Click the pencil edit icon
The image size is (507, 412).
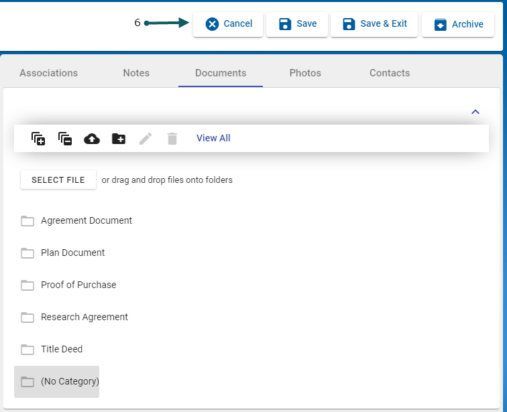point(146,139)
